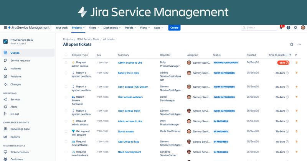Click the Projects breadcrumb link
This screenshot has width=307, height=161.
68,39
